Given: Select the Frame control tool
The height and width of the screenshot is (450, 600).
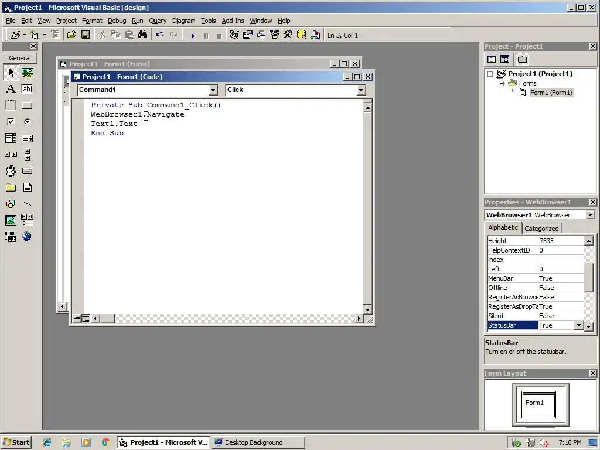Looking at the screenshot, I should point(11,105).
